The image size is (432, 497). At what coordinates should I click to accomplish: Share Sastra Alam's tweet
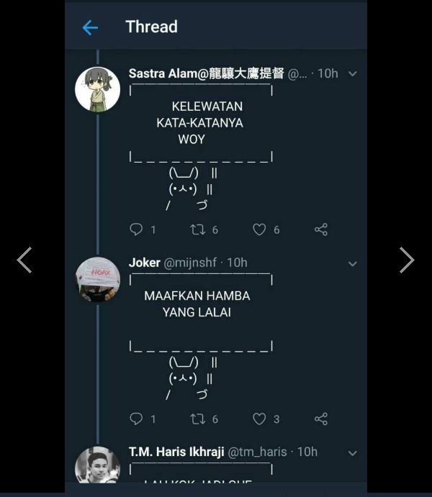(321, 229)
